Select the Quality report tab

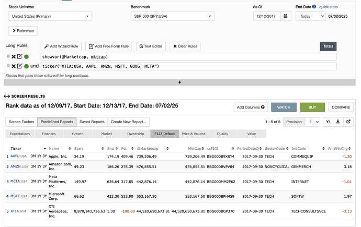pos(222,134)
